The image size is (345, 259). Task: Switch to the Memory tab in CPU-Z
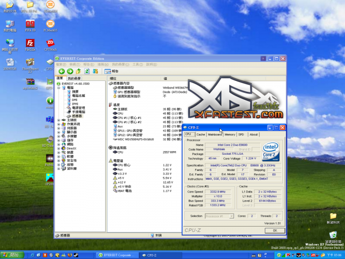pyautogui.click(x=230, y=134)
